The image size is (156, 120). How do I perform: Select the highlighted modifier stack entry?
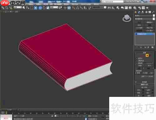[145, 34]
